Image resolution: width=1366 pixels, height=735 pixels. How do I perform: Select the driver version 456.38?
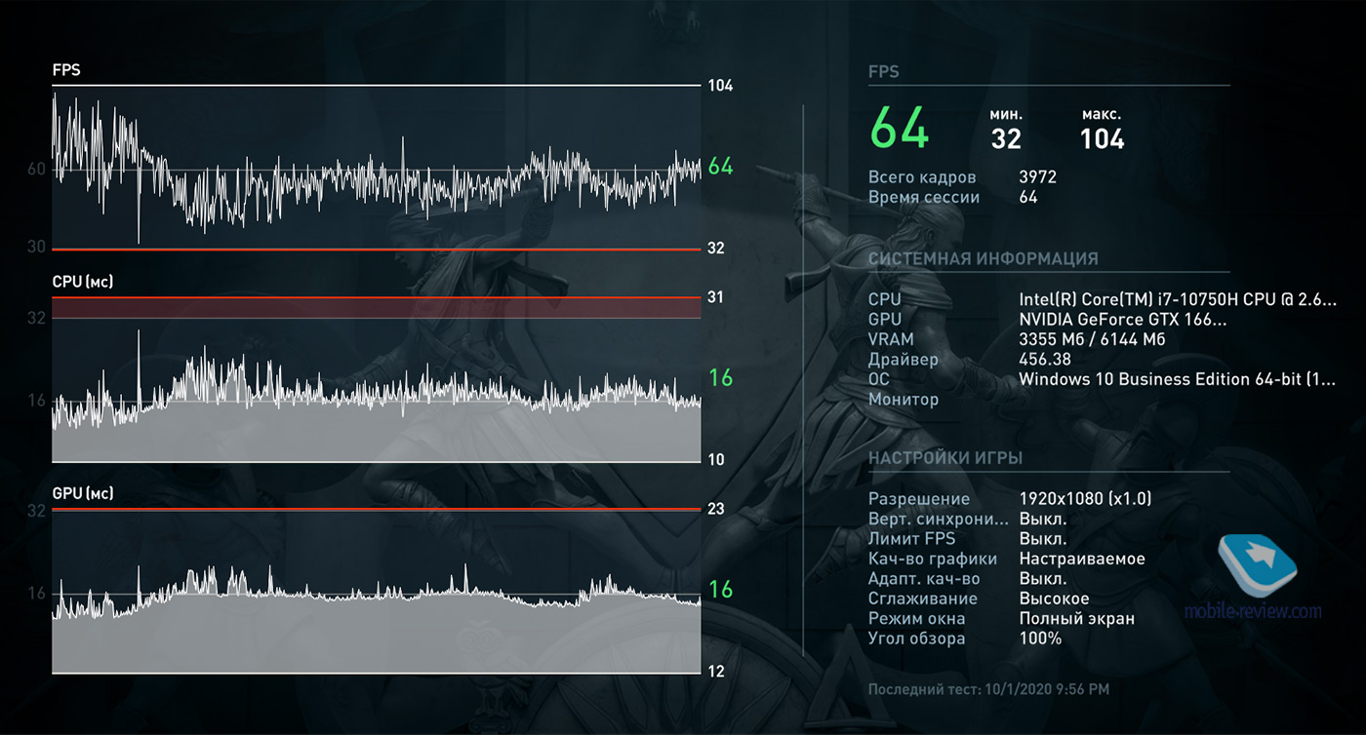(x=1045, y=360)
